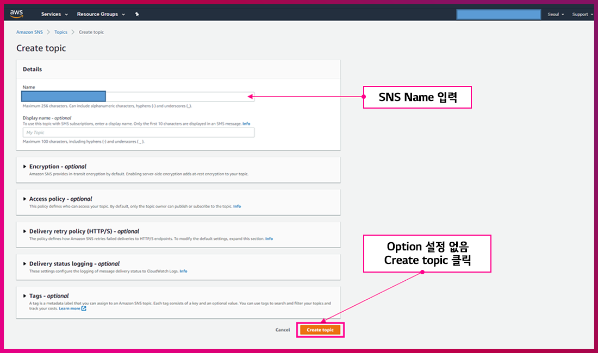Click the pin shortcut icon in navbar

click(137, 14)
